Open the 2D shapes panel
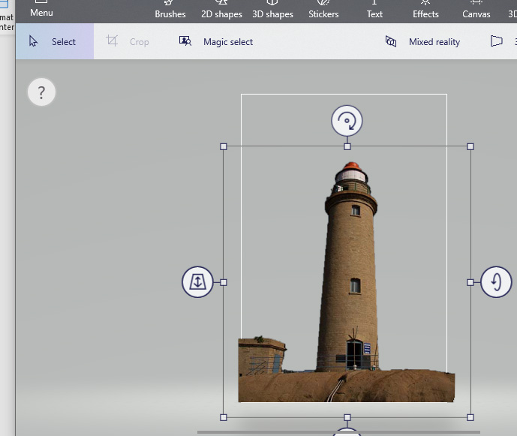517x436 pixels. pos(221,11)
